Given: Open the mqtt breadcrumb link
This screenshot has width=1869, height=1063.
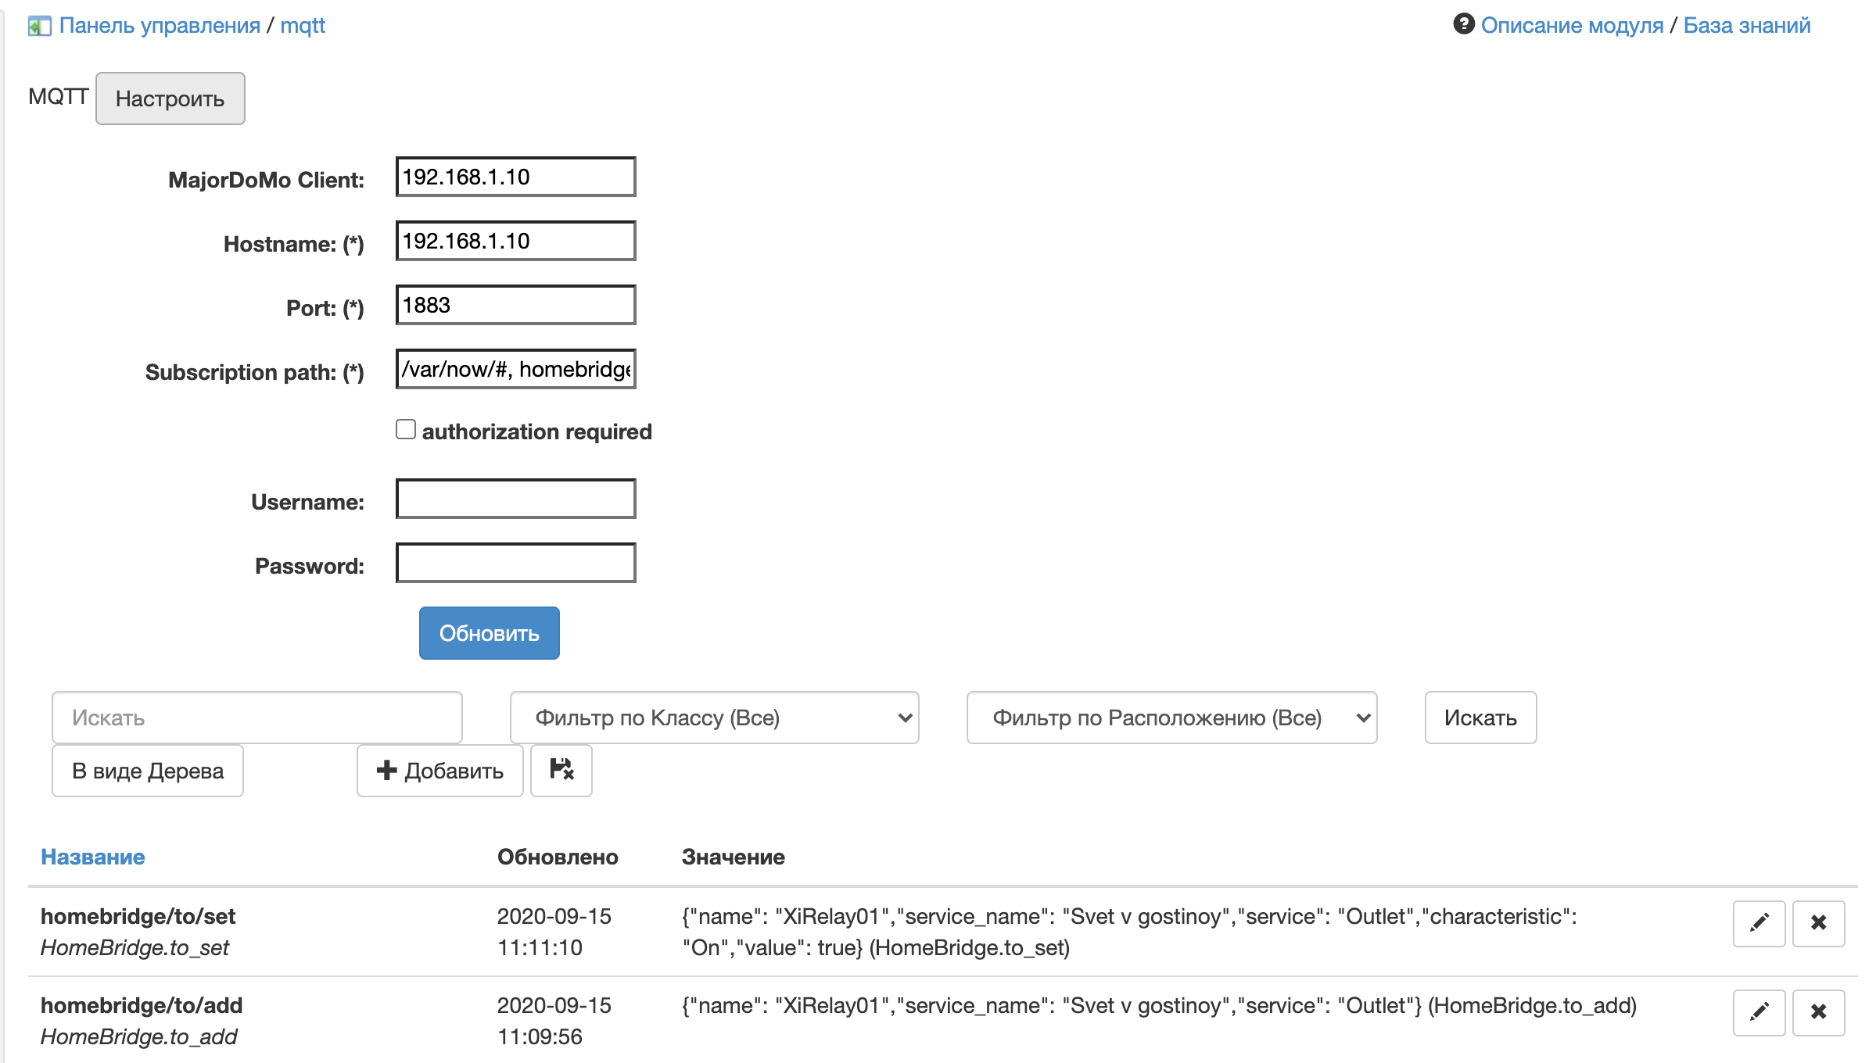Looking at the screenshot, I should 303,26.
